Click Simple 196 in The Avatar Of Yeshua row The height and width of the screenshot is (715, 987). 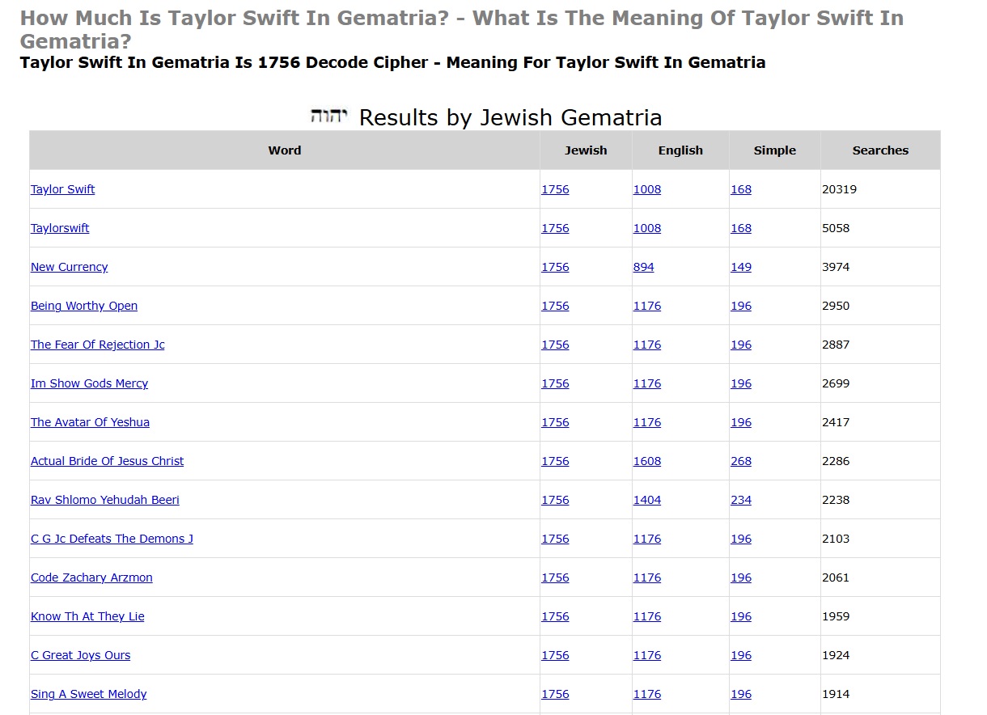point(741,422)
